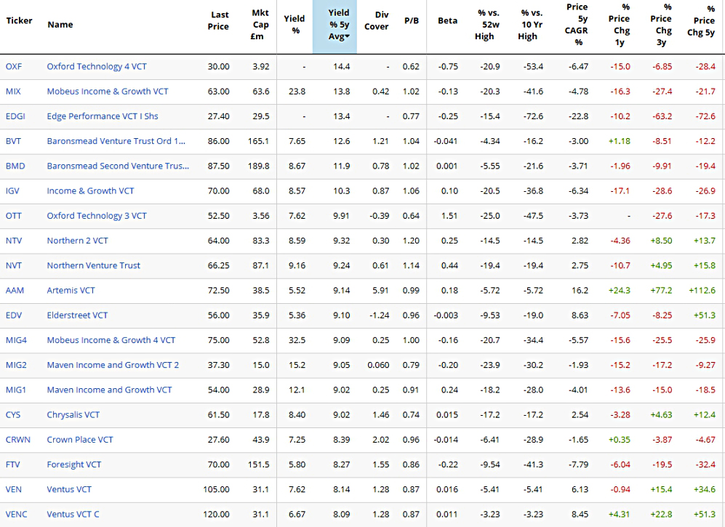The height and width of the screenshot is (527, 725).
Task: Open Baronsmead Venture Trust Ord link
Action: tap(116, 142)
